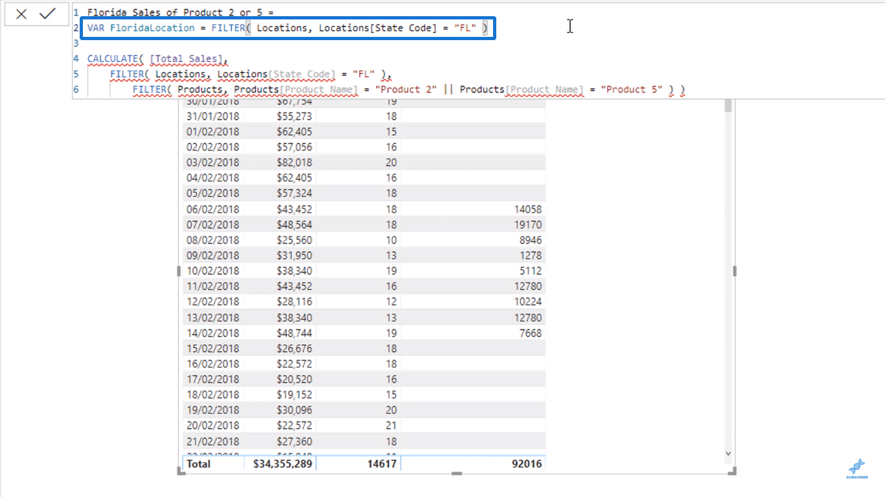Select date cell 01/02/2018
The height and width of the screenshot is (497, 885).
213,131
